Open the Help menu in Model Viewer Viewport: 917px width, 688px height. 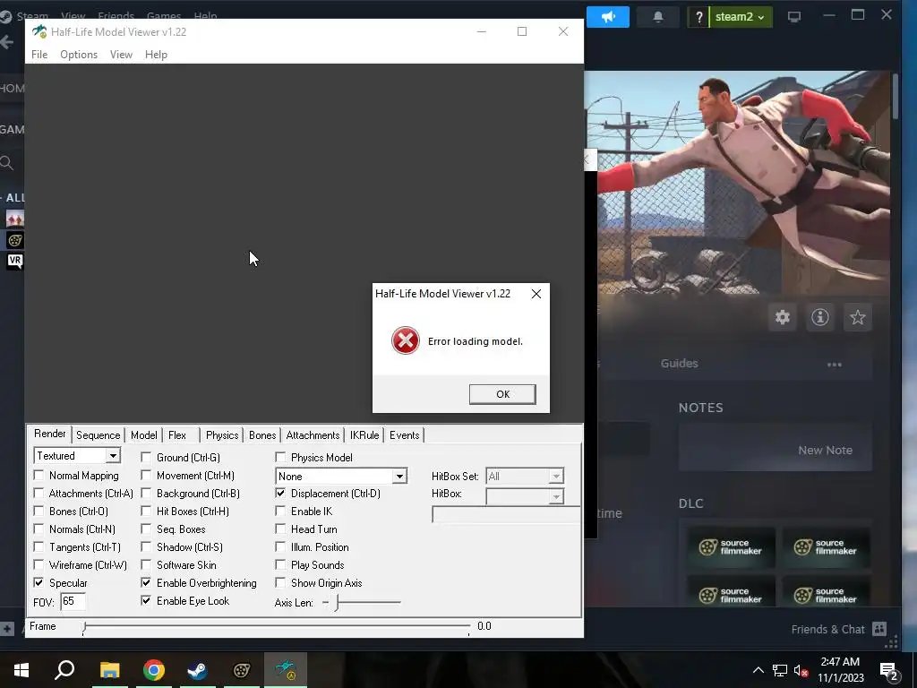click(156, 55)
